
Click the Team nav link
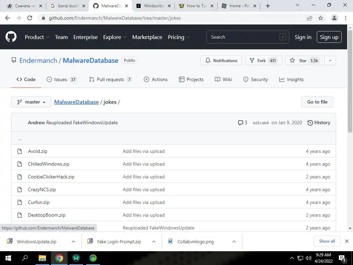point(61,37)
